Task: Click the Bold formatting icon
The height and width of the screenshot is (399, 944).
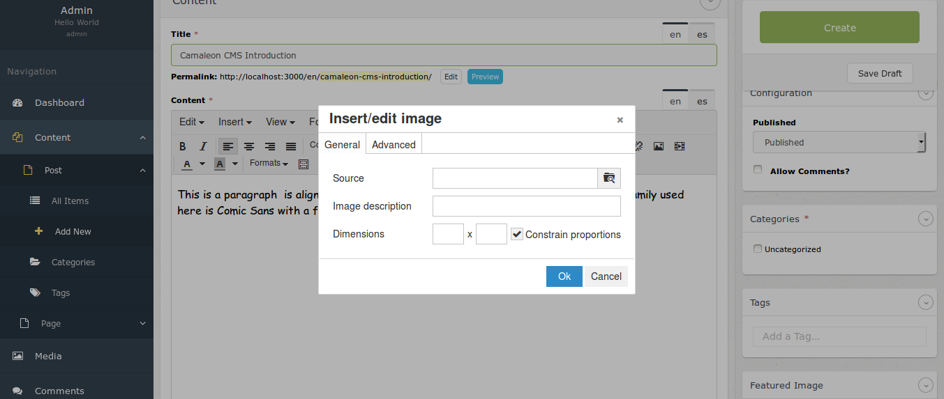Action: point(183,146)
